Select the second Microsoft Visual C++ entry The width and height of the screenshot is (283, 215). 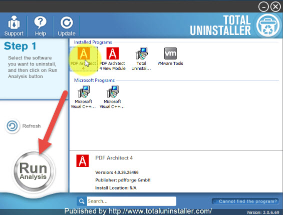pos(112,97)
